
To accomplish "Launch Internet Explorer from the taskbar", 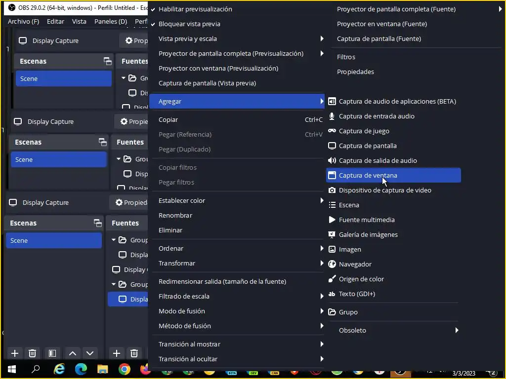I will pyautogui.click(x=59, y=369).
